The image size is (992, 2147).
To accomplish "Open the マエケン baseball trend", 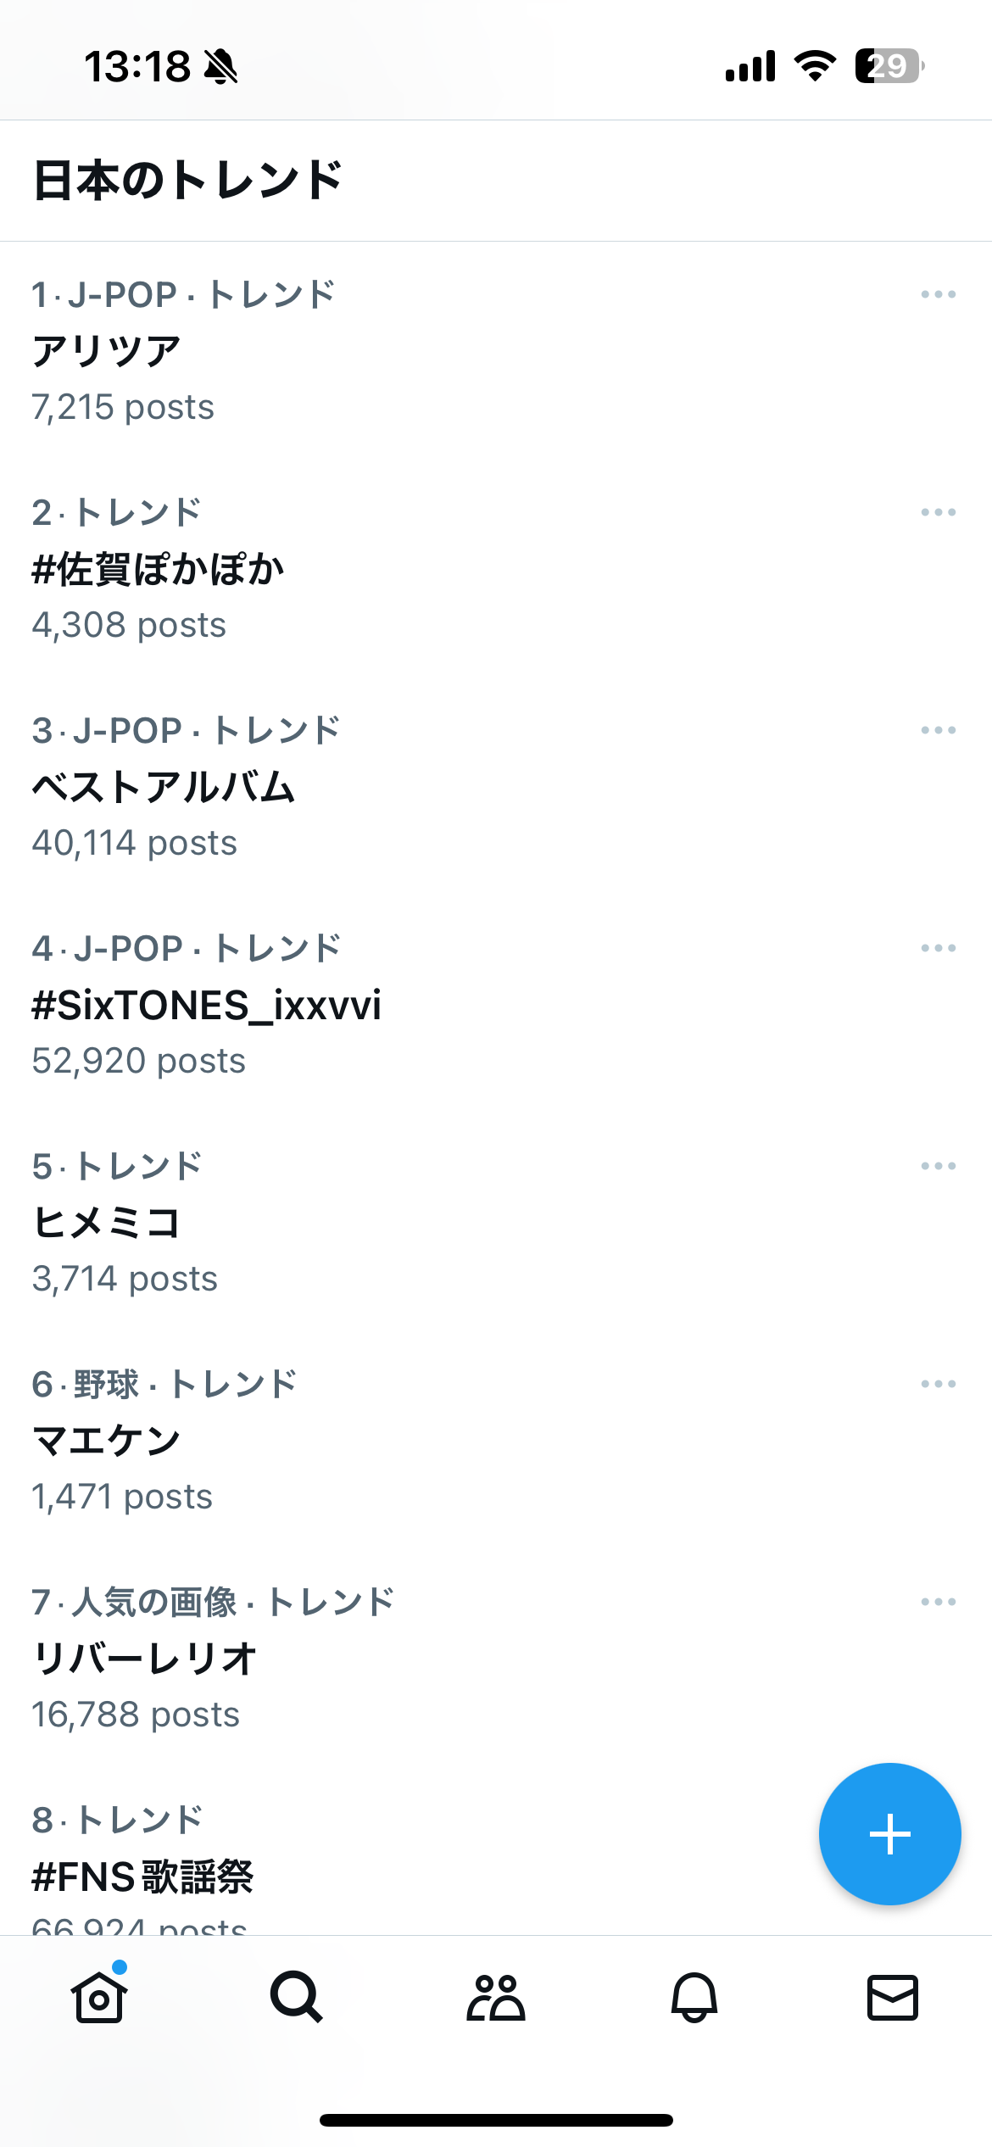I will coord(107,1441).
